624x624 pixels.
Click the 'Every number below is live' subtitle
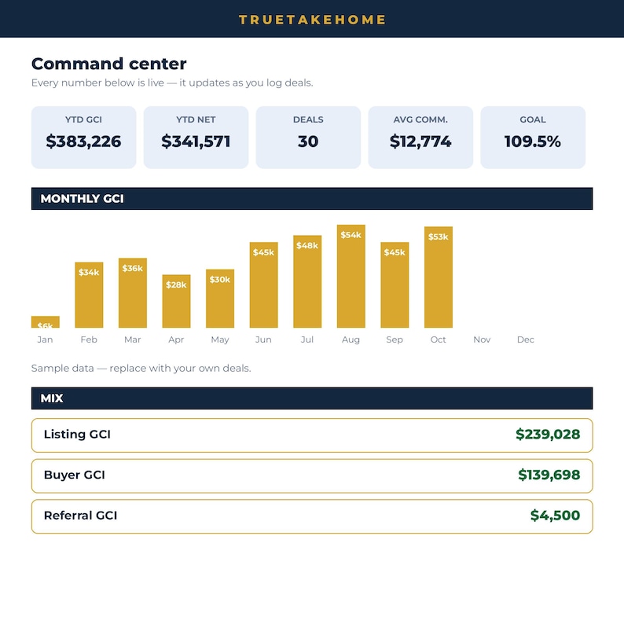click(x=172, y=83)
